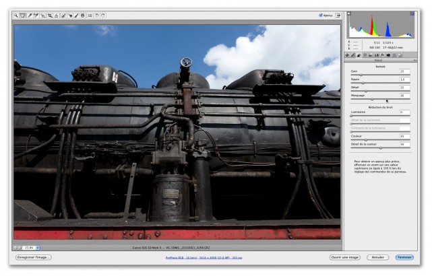Select the Graduated Filter tool
Image resolution: width=432 pixels, height=276 pixels.
coord(83,15)
